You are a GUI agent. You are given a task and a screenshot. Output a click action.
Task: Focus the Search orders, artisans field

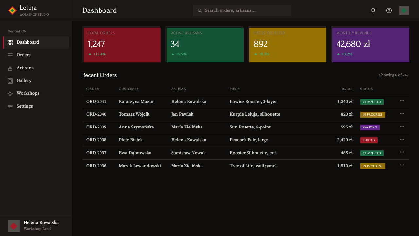click(x=242, y=10)
